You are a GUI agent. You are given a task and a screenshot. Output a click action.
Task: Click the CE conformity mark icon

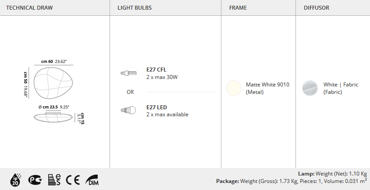tap(73, 180)
